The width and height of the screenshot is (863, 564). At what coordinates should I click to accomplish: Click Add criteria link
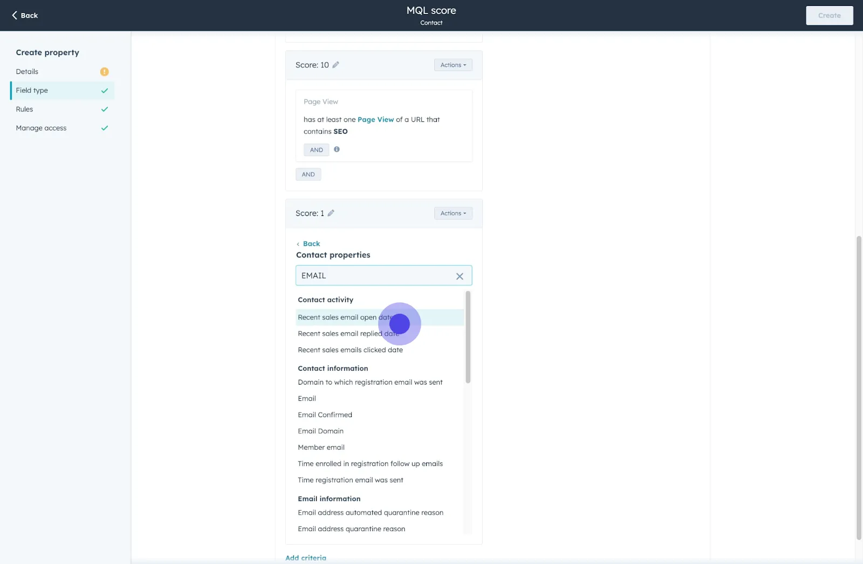click(306, 558)
